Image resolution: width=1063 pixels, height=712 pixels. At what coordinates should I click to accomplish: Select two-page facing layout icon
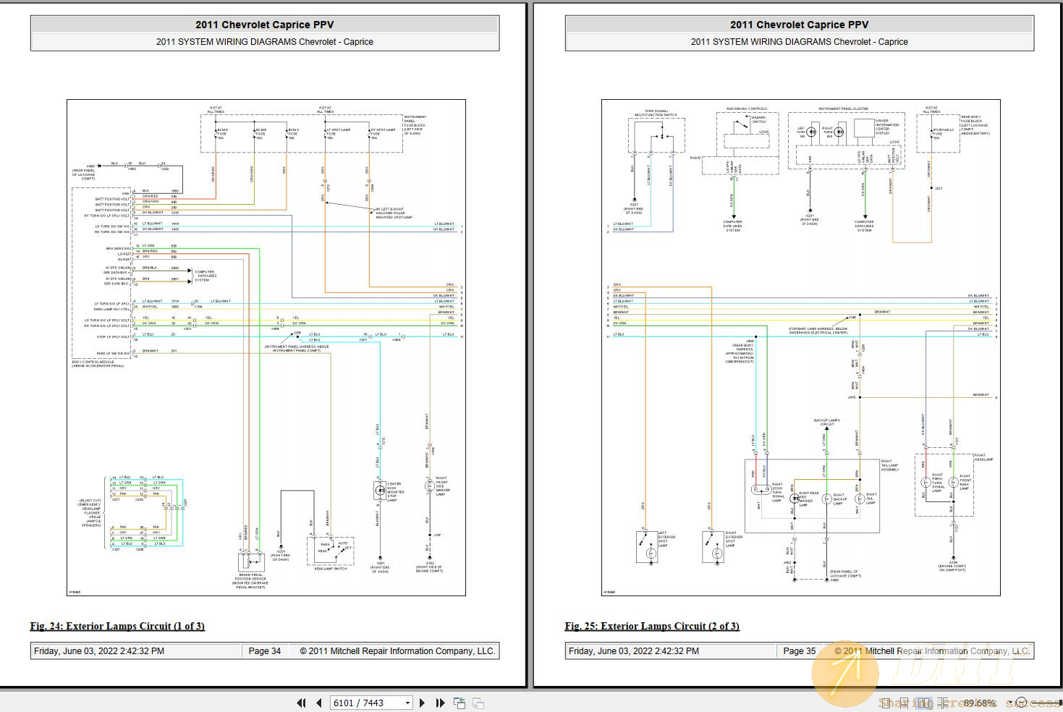tap(923, 703)
